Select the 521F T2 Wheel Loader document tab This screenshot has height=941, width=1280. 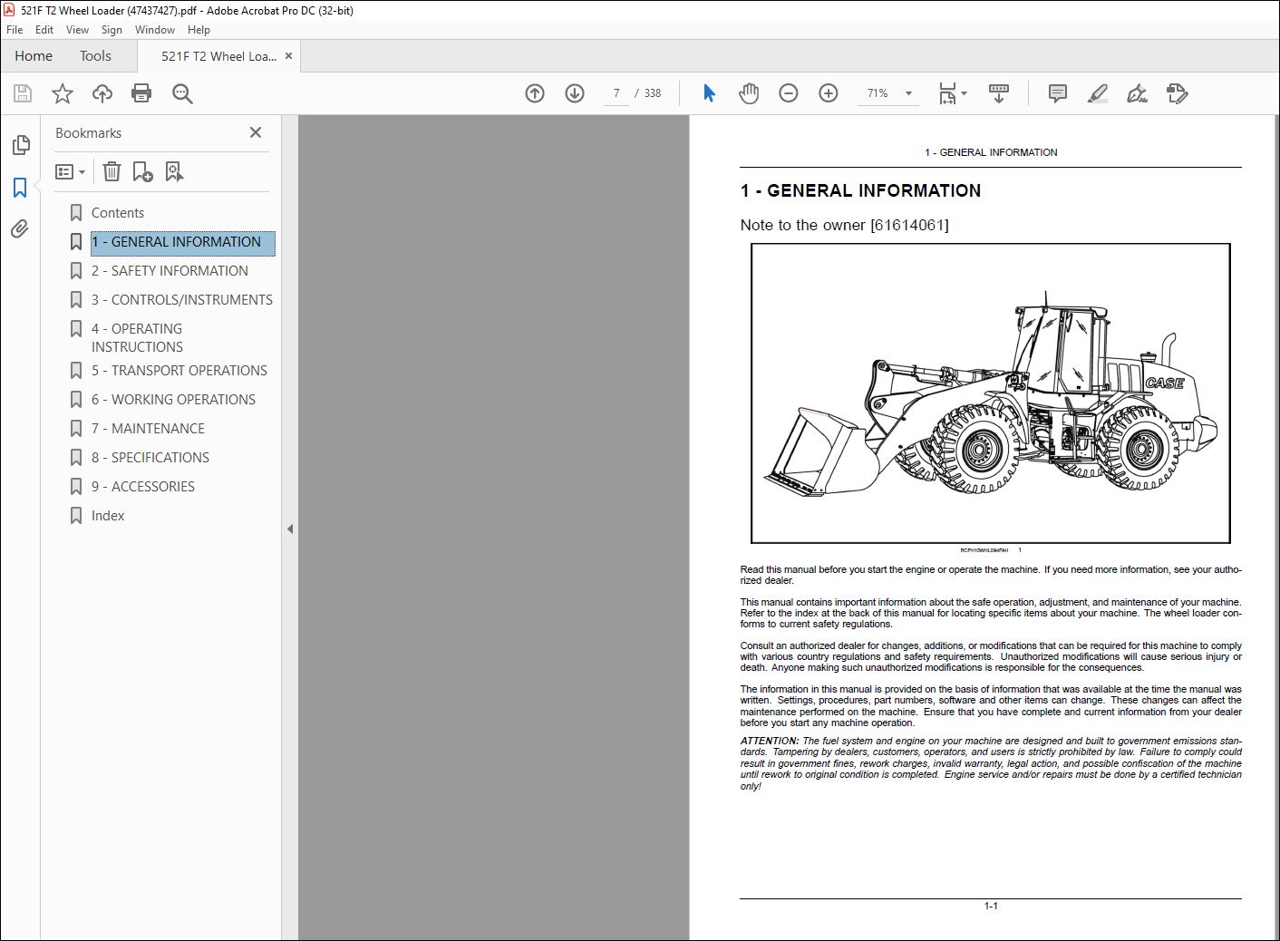coord(218,56)
